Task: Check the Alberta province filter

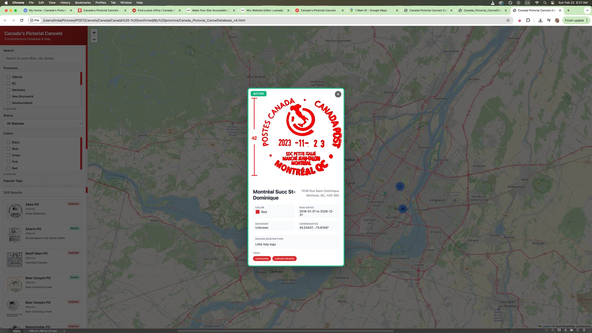Action: point(8,77)
